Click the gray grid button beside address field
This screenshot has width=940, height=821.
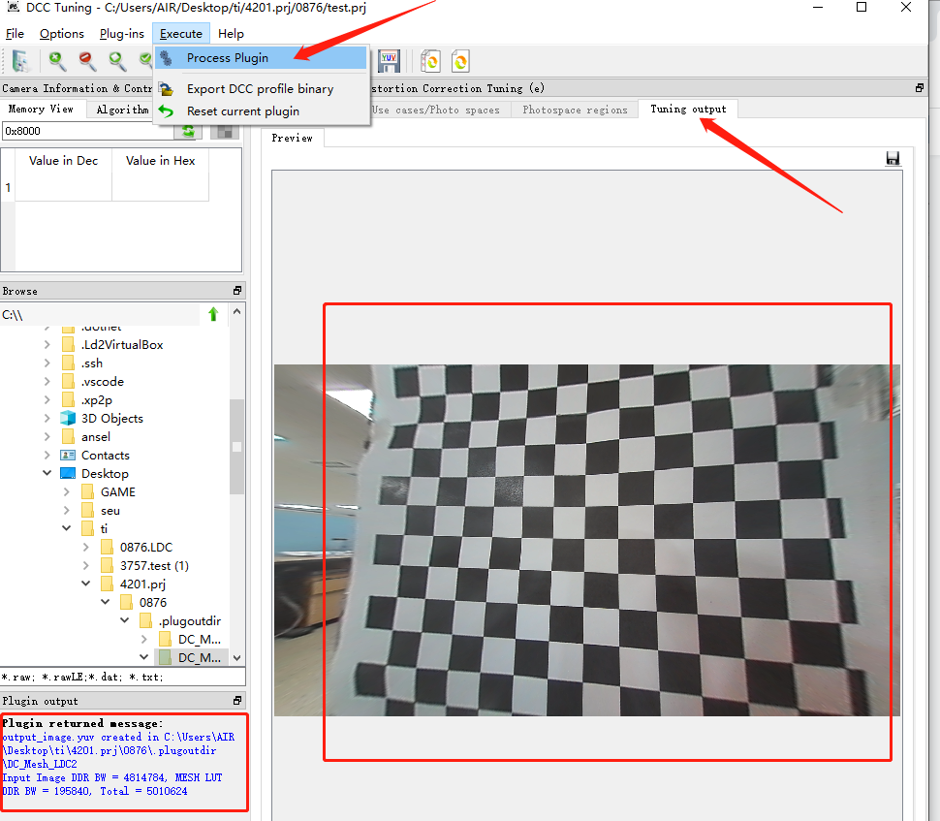tap(225, 131)
